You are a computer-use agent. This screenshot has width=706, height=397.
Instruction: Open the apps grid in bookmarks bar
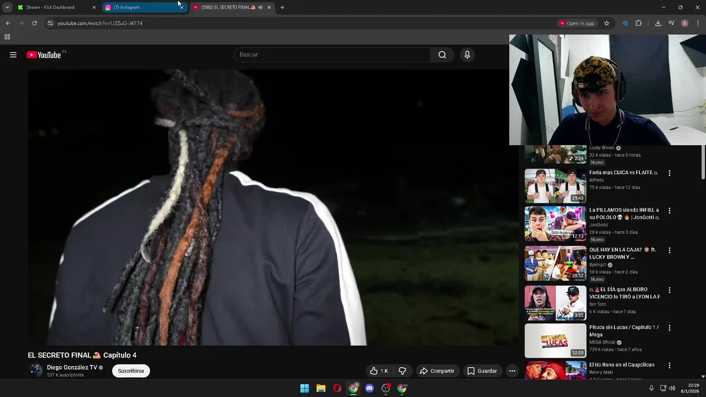7,37
